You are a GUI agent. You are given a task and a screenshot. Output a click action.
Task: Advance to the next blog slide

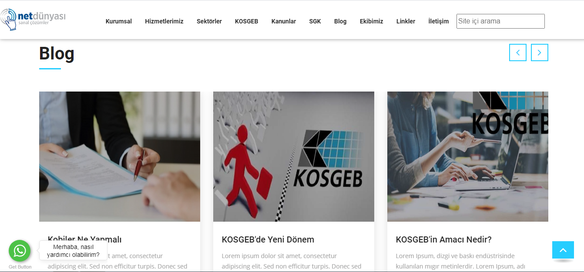point(540,52)
